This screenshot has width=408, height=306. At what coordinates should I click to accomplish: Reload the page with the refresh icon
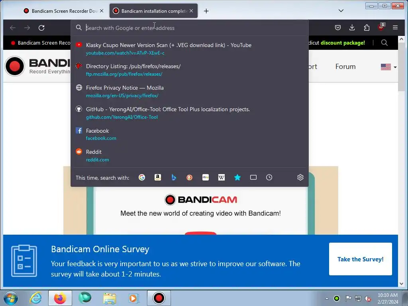[41, 28]
